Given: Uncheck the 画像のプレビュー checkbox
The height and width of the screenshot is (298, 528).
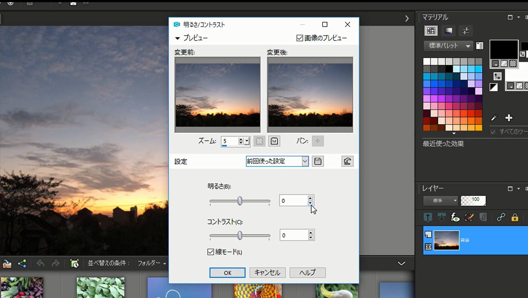Looking at the screenshot, I should click(300, 38).
